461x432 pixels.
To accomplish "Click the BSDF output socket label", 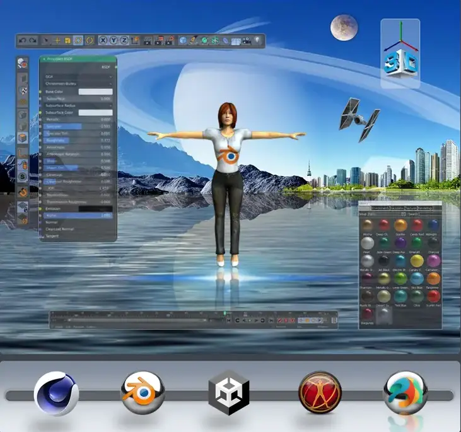I will (105, 67).
